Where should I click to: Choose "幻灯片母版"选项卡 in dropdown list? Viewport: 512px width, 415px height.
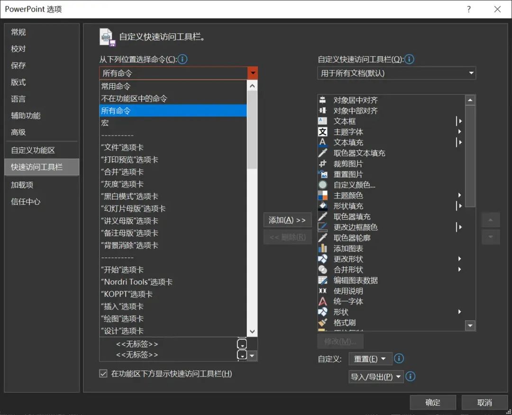173,208
